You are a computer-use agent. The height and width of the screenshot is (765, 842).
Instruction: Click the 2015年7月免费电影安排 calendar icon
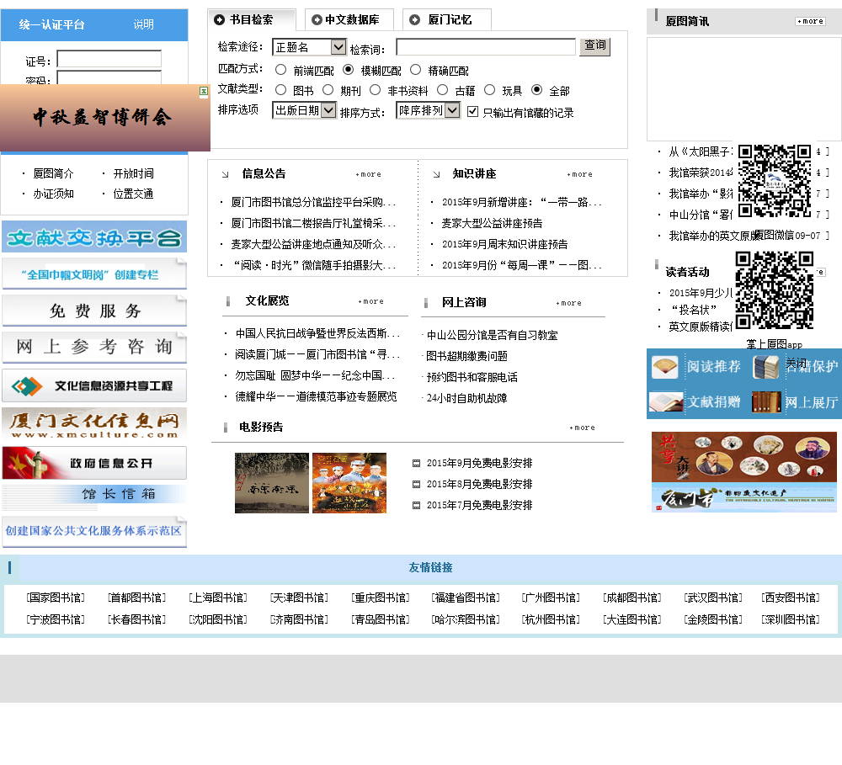click(416, 505)
